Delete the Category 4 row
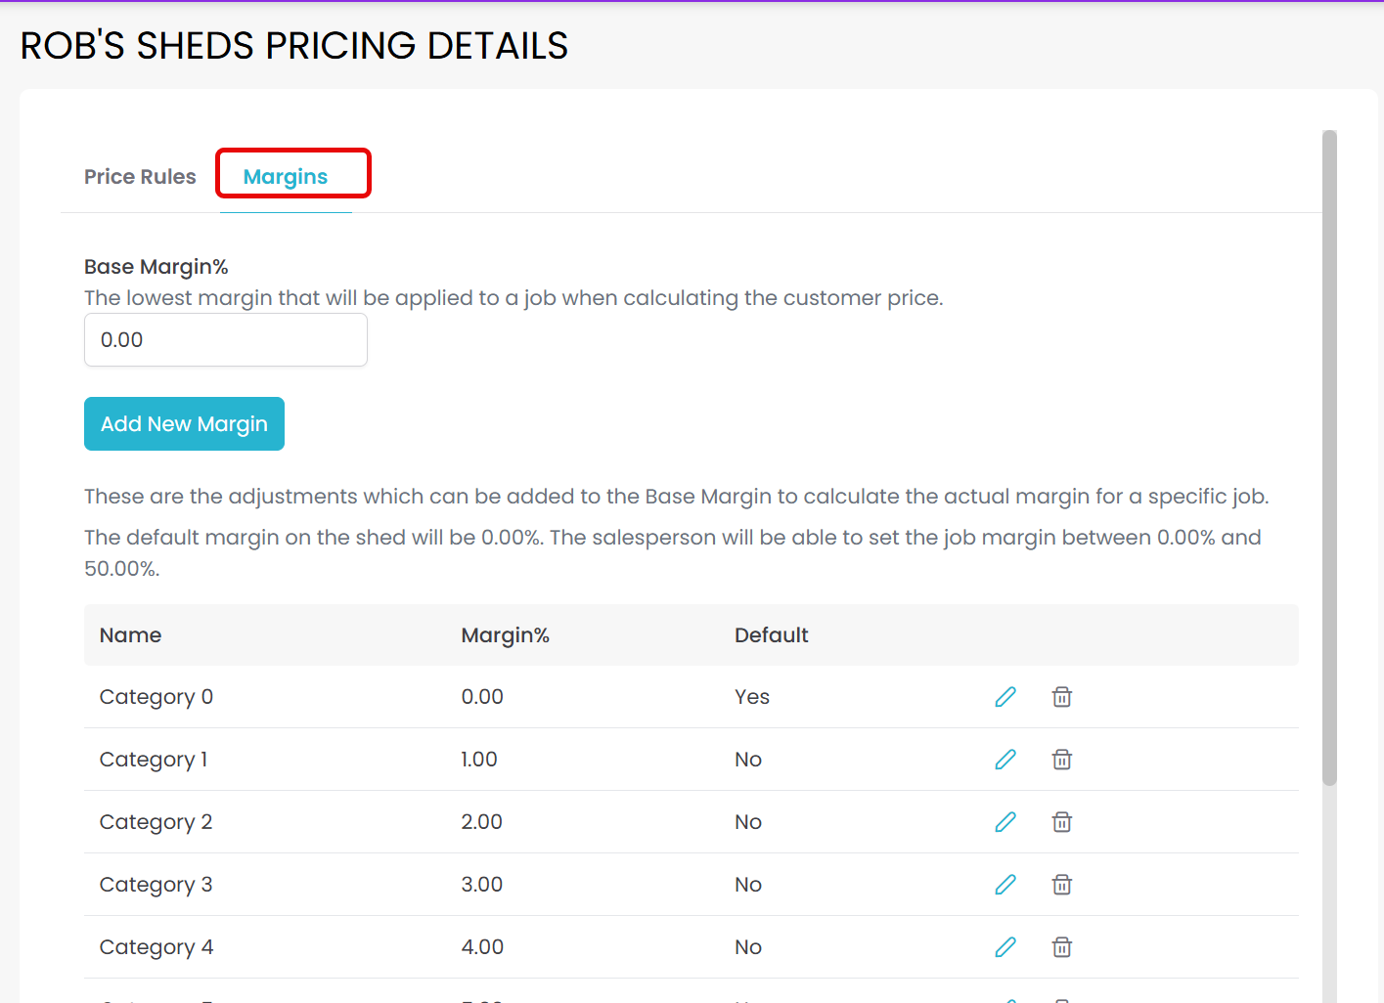The height and width of the screenshot is (1003, 1384). coord(1061,947)
